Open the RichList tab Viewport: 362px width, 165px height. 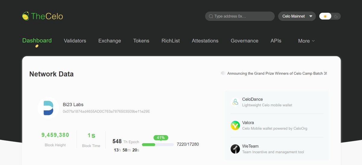170,41
